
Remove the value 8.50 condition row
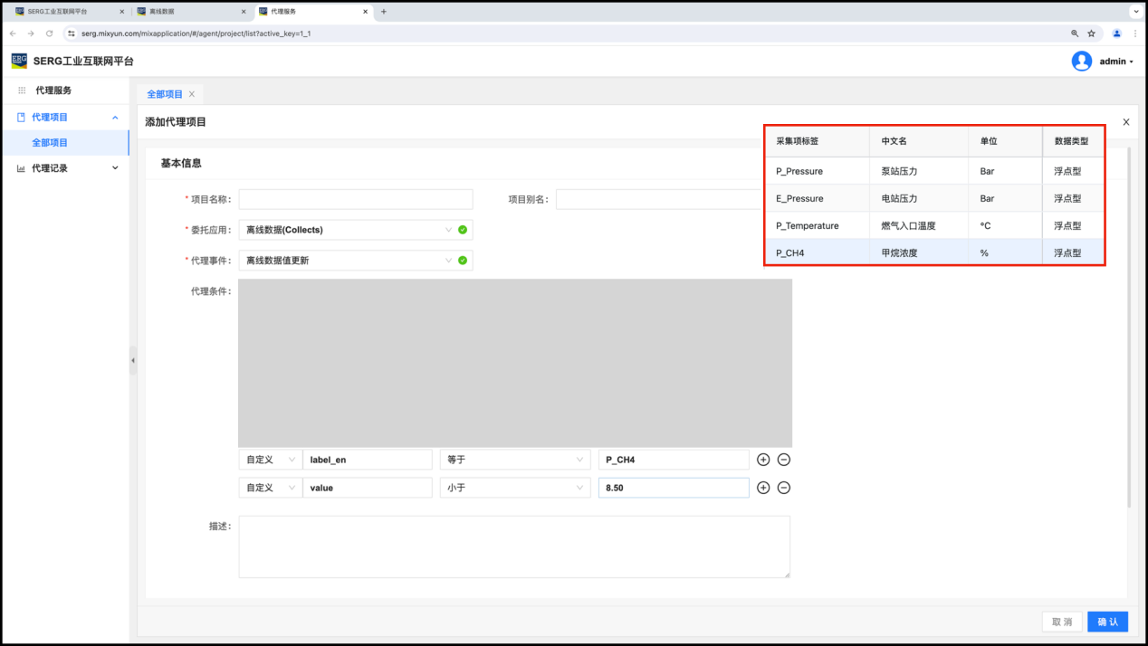point(784,488)
